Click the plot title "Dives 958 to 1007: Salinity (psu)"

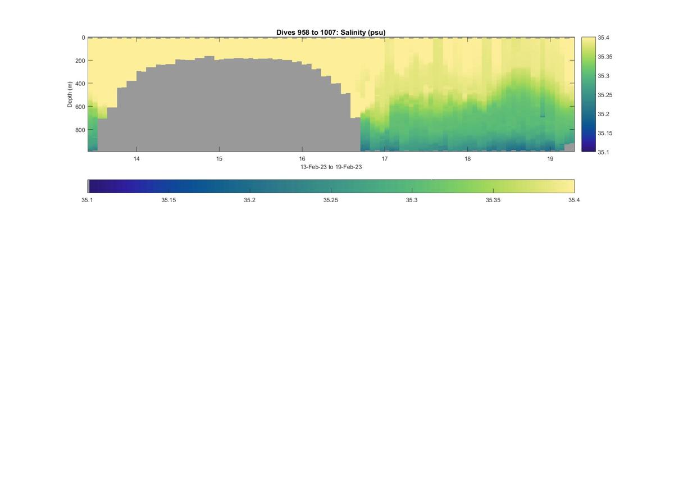pos(331,33)
